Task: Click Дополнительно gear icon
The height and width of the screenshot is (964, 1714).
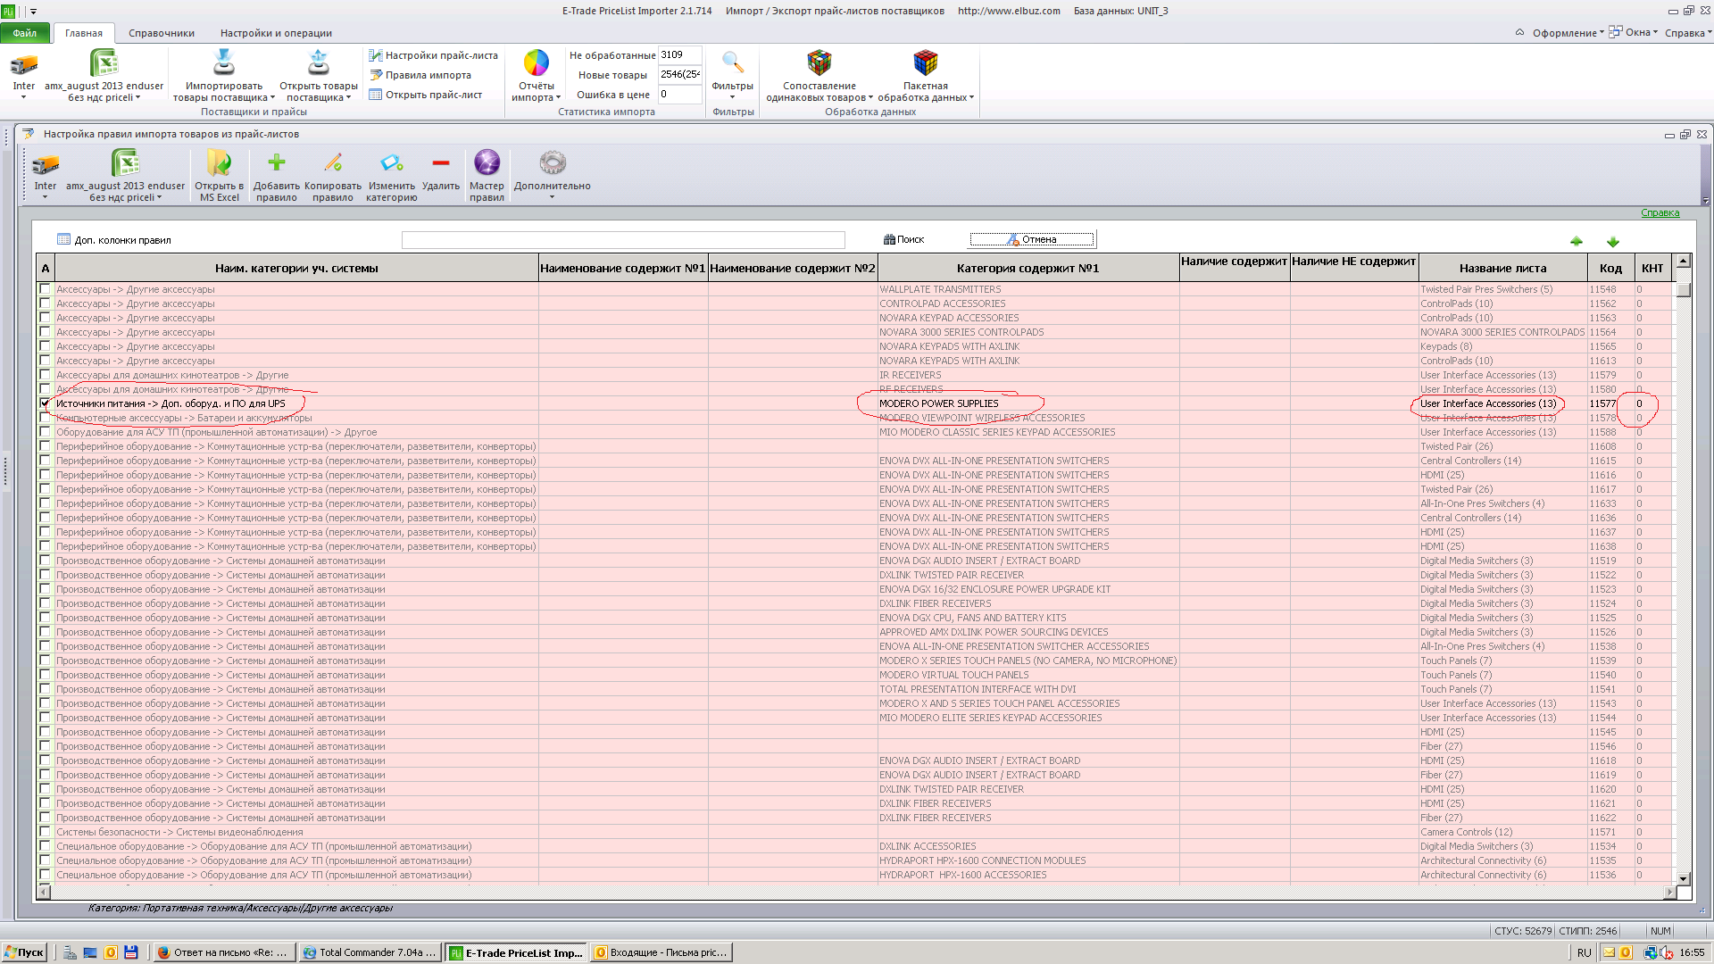Action: click(553, 162)
